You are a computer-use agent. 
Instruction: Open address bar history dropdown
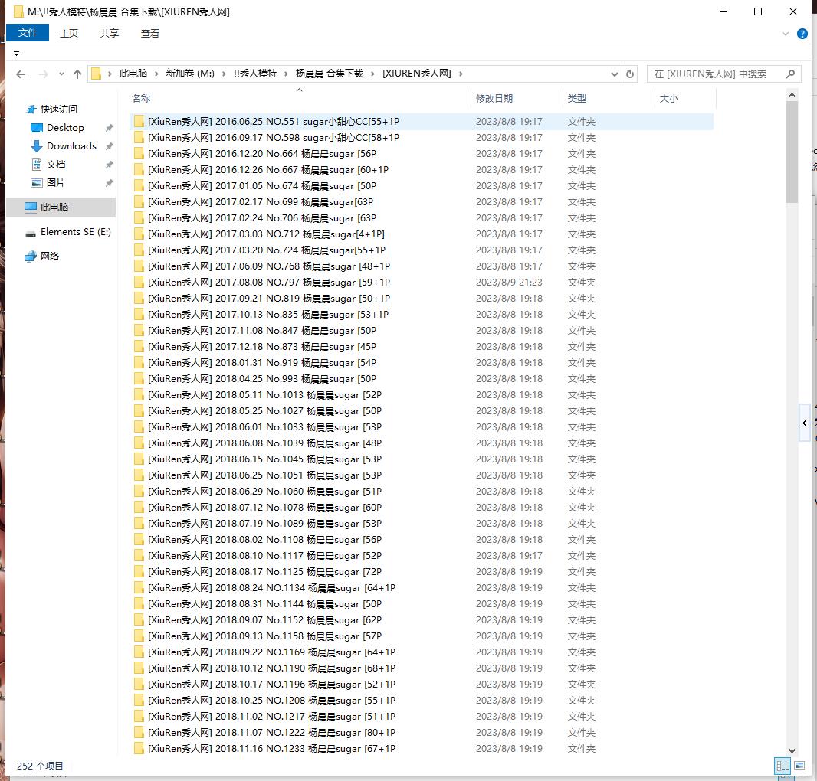coord(615,74)
